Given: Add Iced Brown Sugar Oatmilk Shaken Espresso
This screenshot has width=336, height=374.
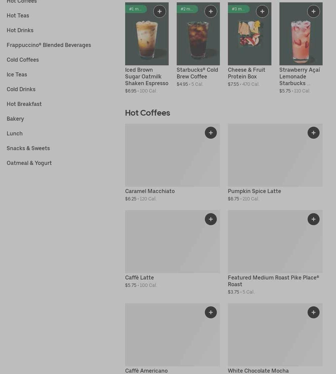Looking at the screenshot, I should tap(160, 11).
